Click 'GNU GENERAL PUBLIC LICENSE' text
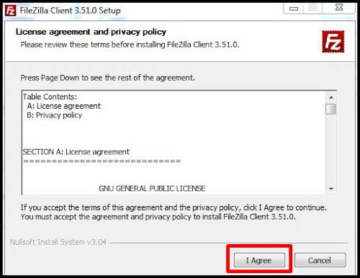Viewport: 360px width, 278px height. (152, 189)
